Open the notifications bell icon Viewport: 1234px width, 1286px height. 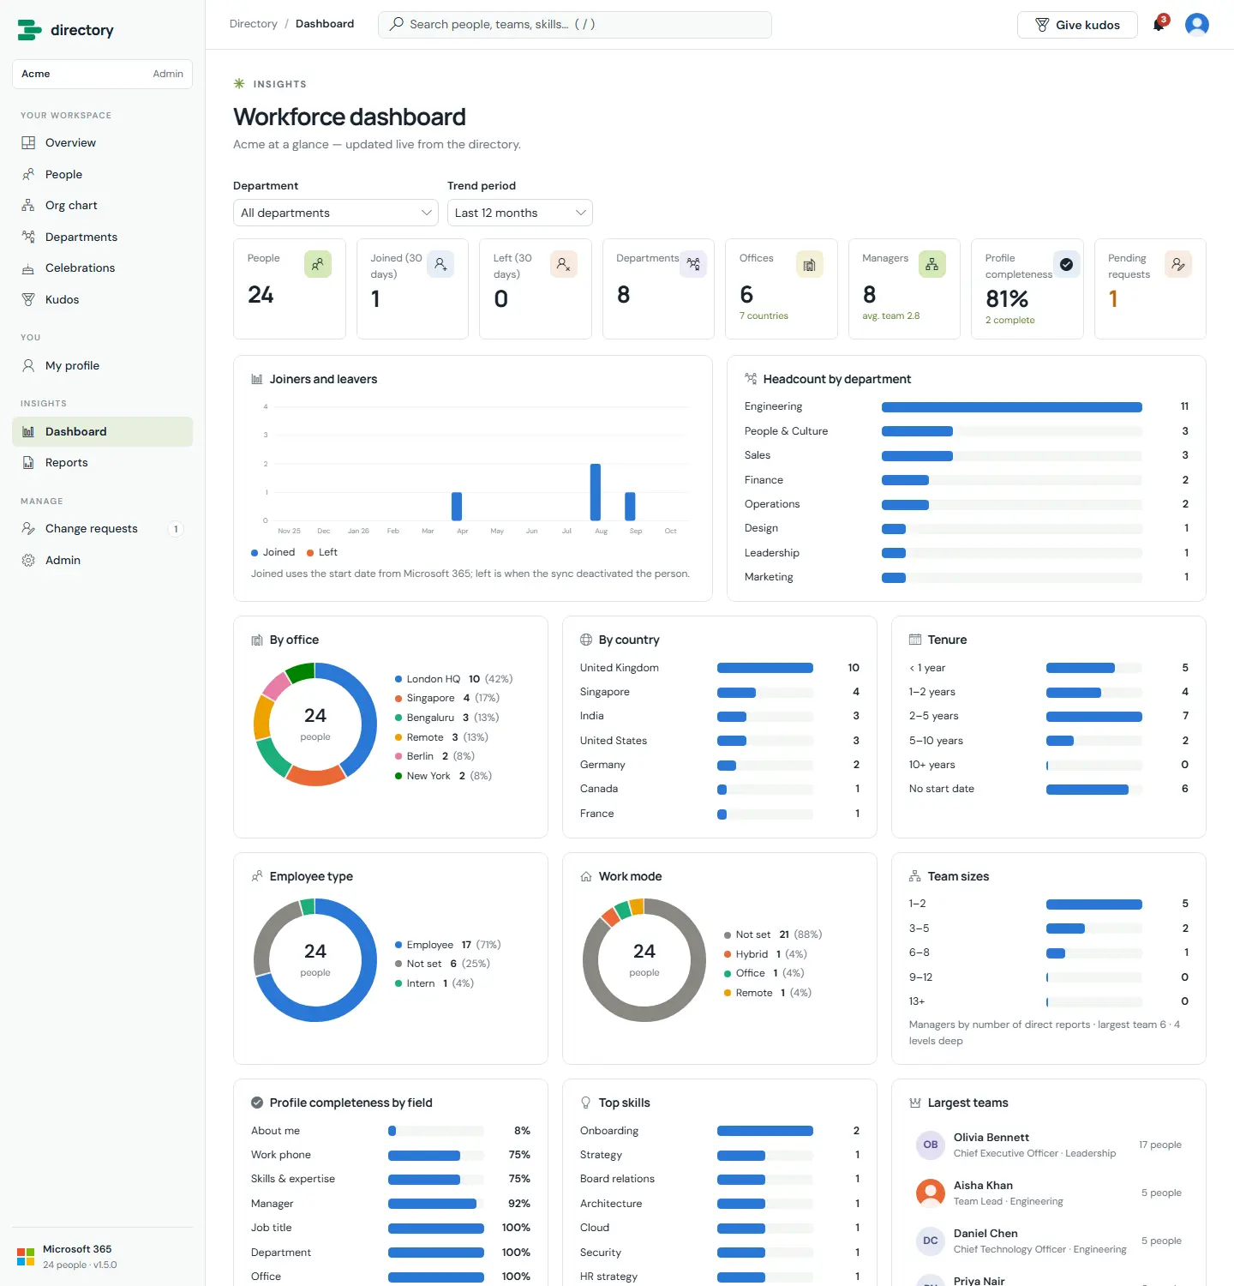pos(1159,24)
